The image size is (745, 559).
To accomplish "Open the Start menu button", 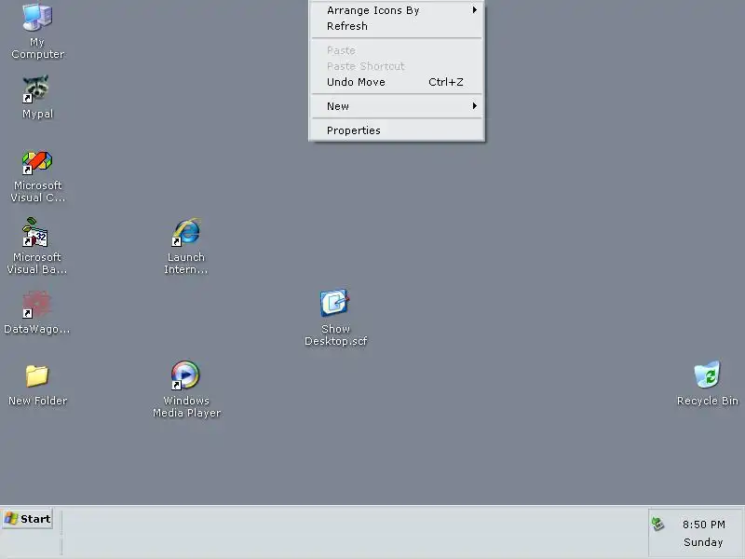I will [28, 519].
